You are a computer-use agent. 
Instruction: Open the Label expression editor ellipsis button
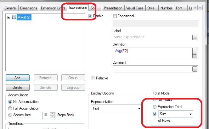[x=195, y=37]
